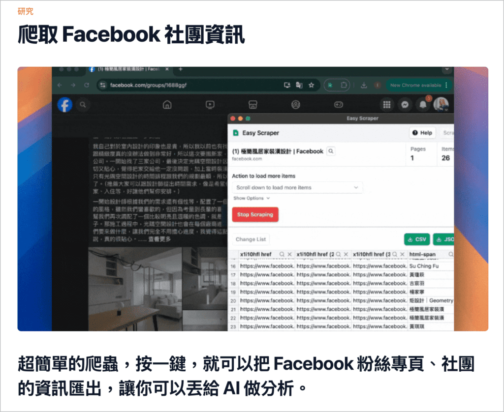504x412 pixels.
Task: Open the Facebook menu grid icon
Action: [x=387, y=105]
